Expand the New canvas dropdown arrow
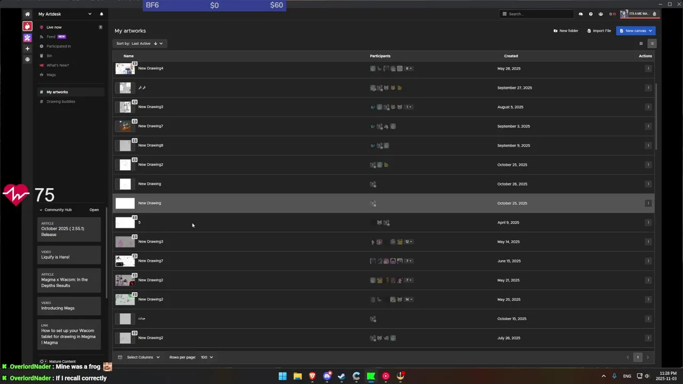683x384 pixels. [x=650, y=31]
